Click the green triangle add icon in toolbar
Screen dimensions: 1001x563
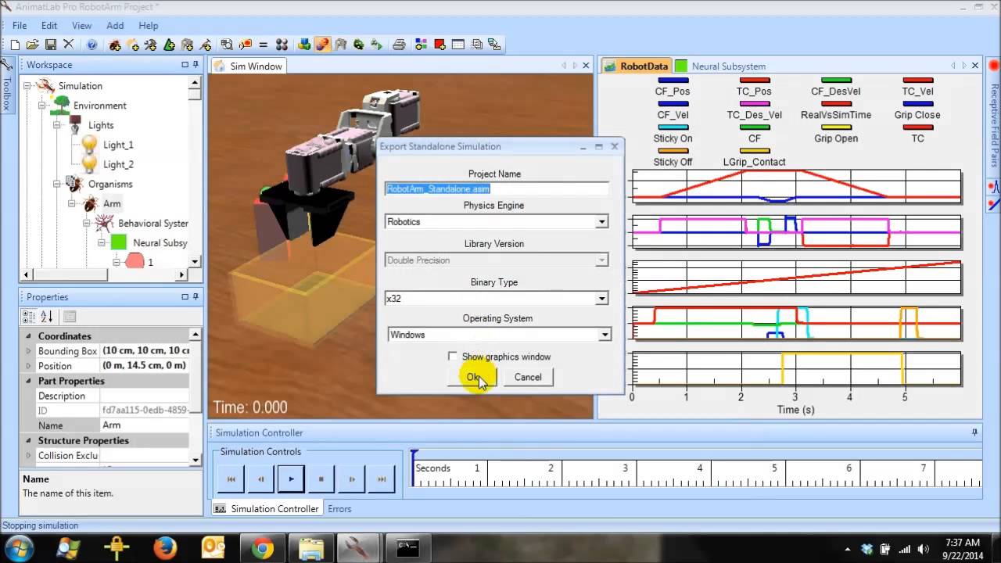click(169, 45)
